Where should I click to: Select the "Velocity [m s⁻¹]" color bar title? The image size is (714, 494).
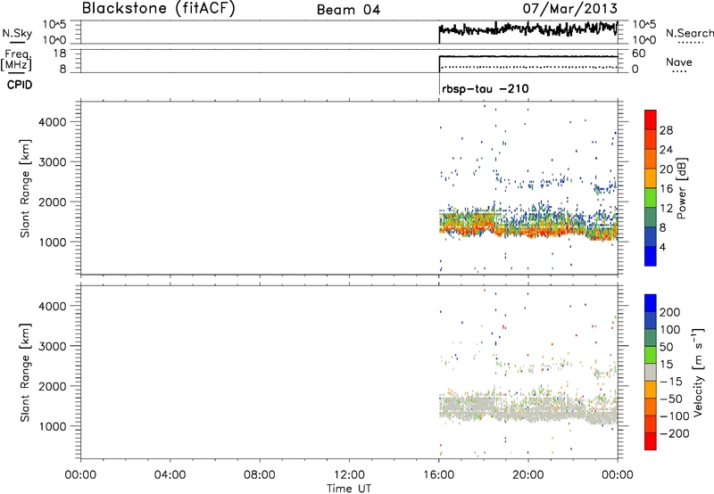point(697,372)
